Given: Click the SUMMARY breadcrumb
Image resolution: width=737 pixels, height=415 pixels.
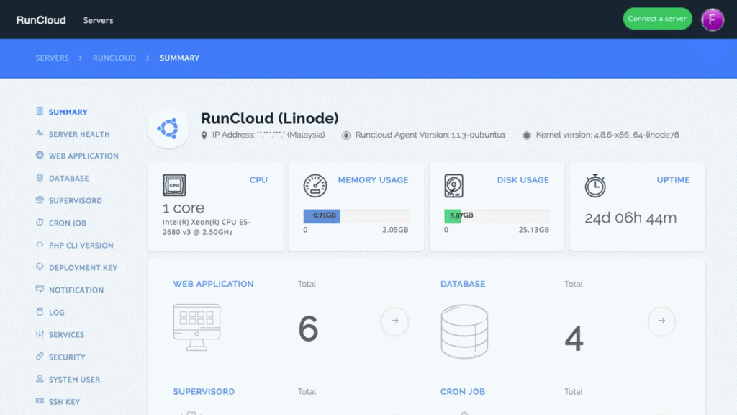Looking at the screenshot, I should (179, 58).
